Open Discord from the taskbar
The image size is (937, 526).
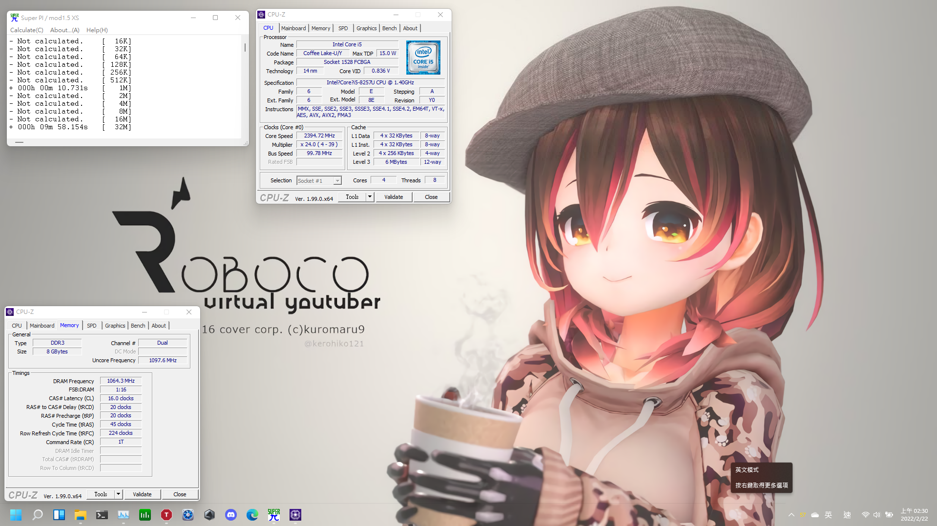coord(231,515)
